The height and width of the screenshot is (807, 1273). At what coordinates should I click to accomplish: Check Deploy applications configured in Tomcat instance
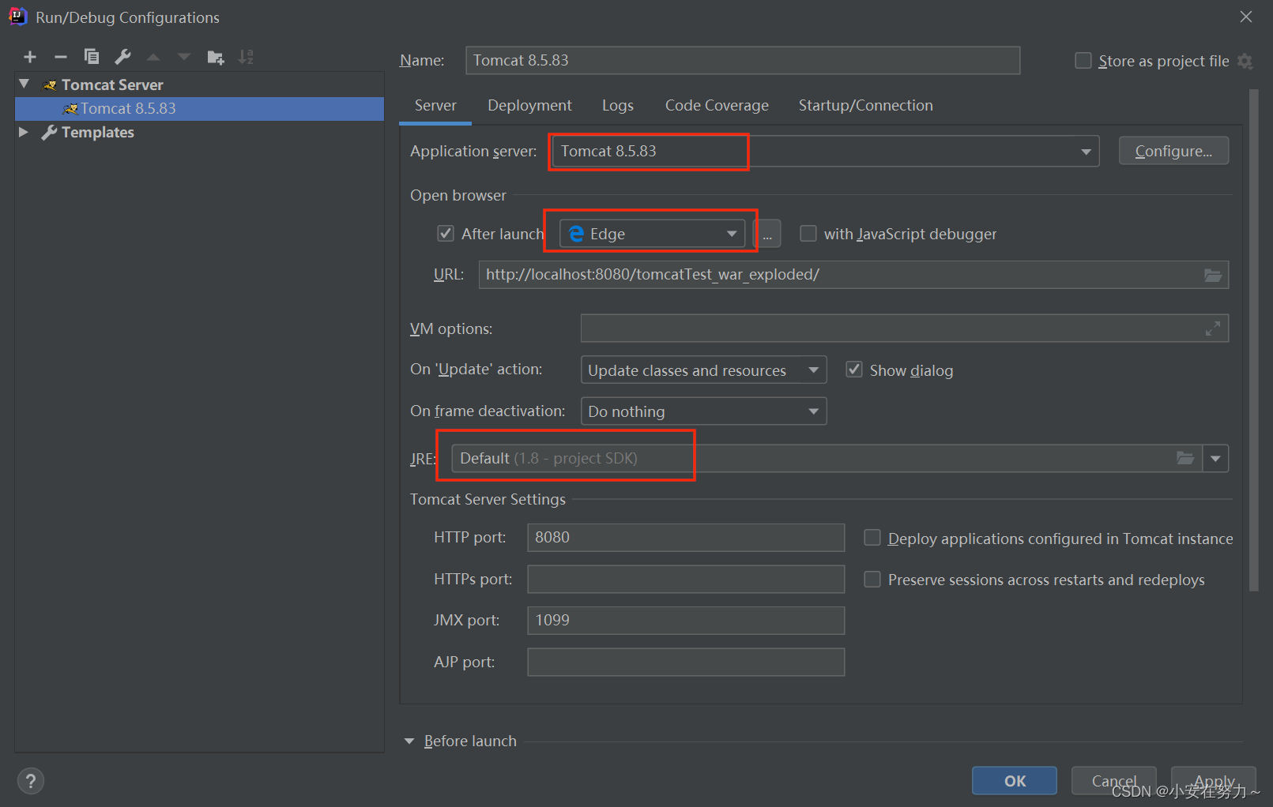point(872,538)
